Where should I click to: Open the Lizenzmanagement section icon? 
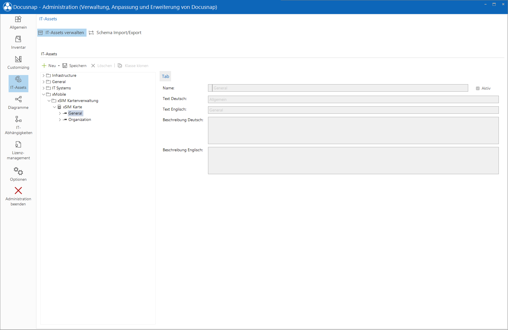pyautogui.click(x=18, y=144)
